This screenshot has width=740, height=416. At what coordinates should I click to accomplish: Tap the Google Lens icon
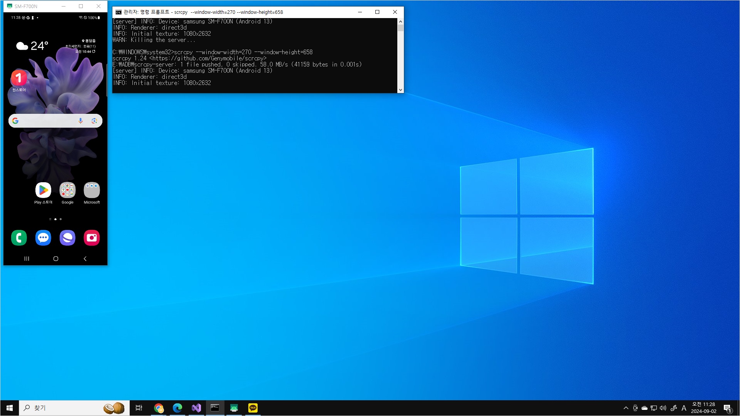point(94,121)
